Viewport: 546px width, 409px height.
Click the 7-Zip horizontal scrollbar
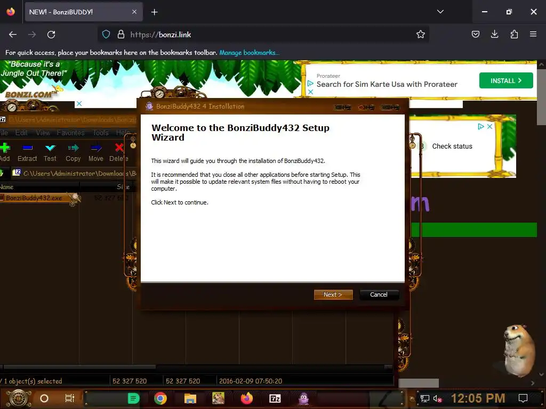[x=79, y=367]
